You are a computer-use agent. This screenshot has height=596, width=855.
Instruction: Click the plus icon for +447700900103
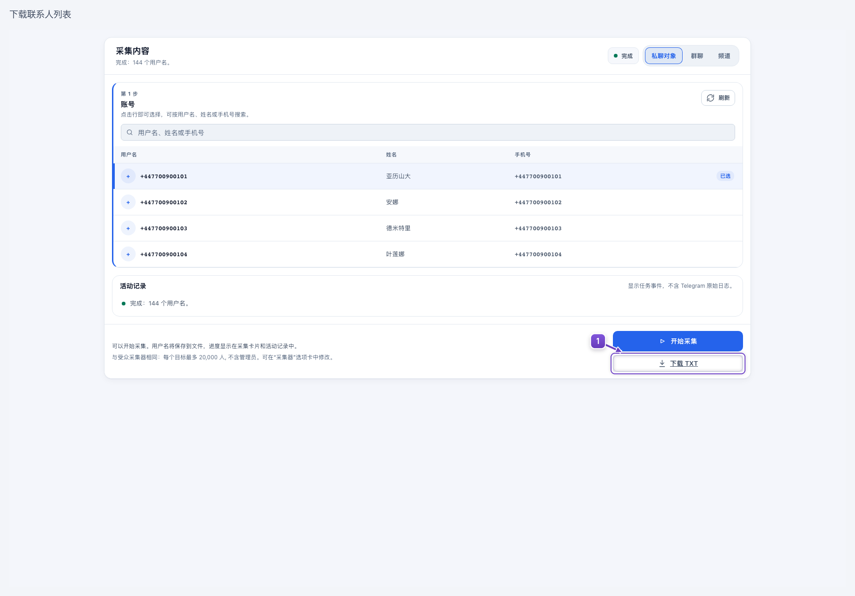pyautogui.click(x=128, y=228)
